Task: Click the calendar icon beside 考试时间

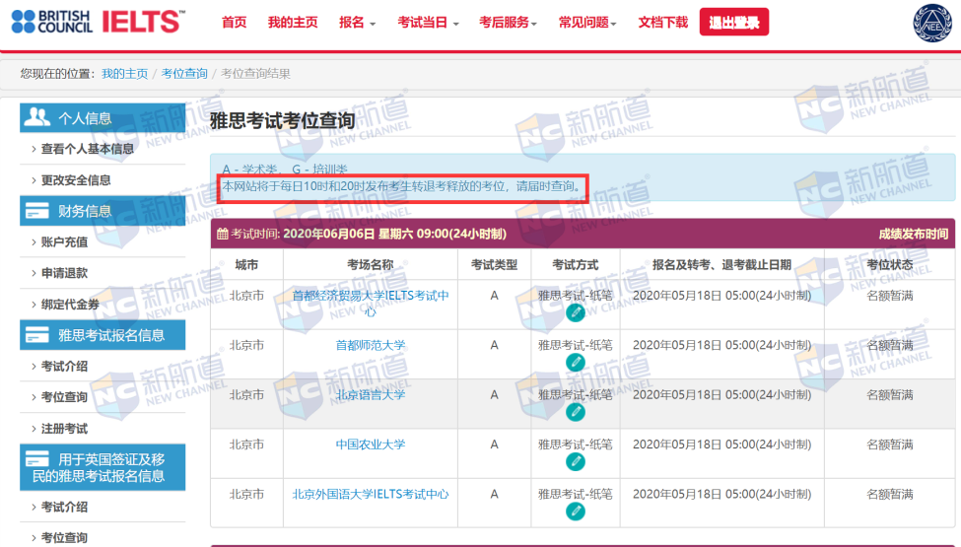Action: [x=223, y=234]
